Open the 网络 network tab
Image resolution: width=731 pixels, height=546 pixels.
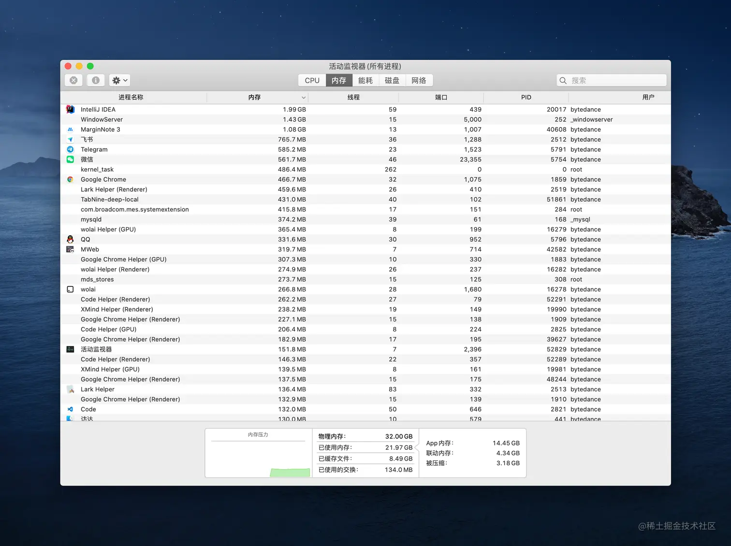[x=419, y=80]
